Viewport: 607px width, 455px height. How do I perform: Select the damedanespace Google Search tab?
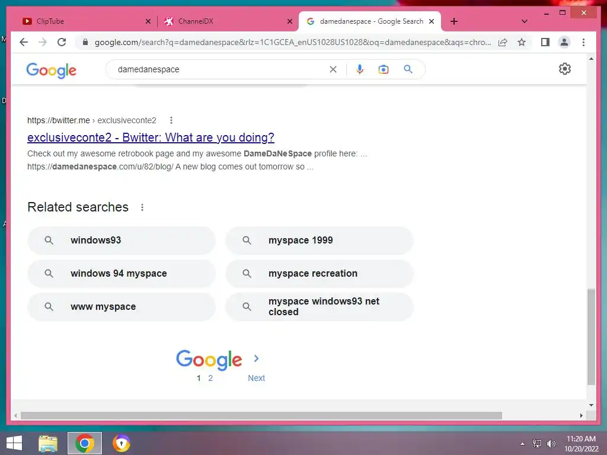pos(370,21)
